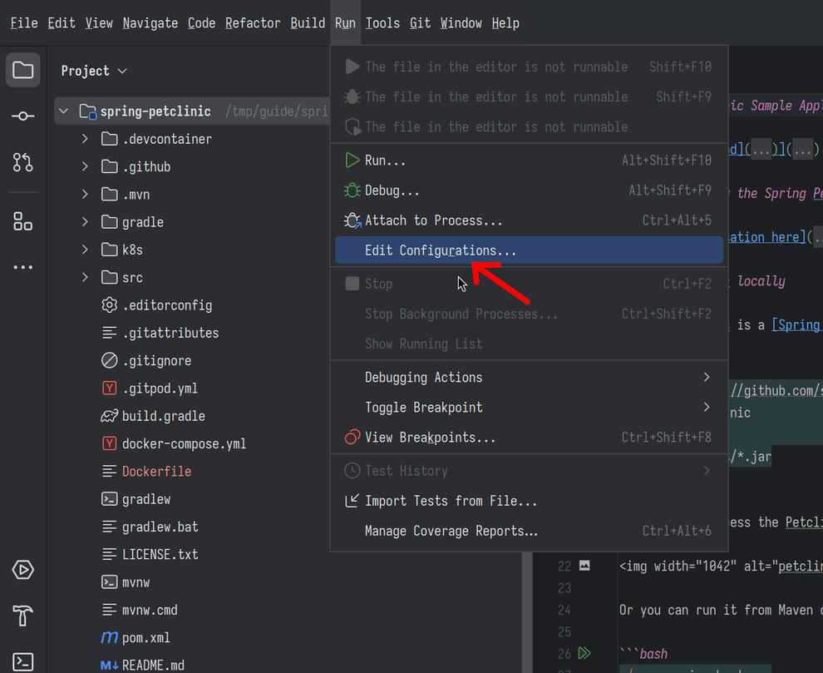Screen dimensions: 823x673
Task: Expand the gradle folder
Action: (85, 222)
